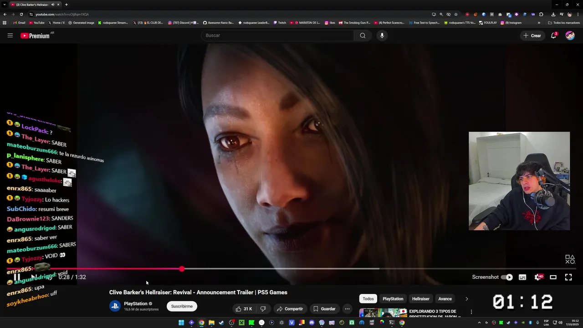Subscribe with the Suscribirme button
The width and height of the screenshot is (583, 328).
[182, 306]
